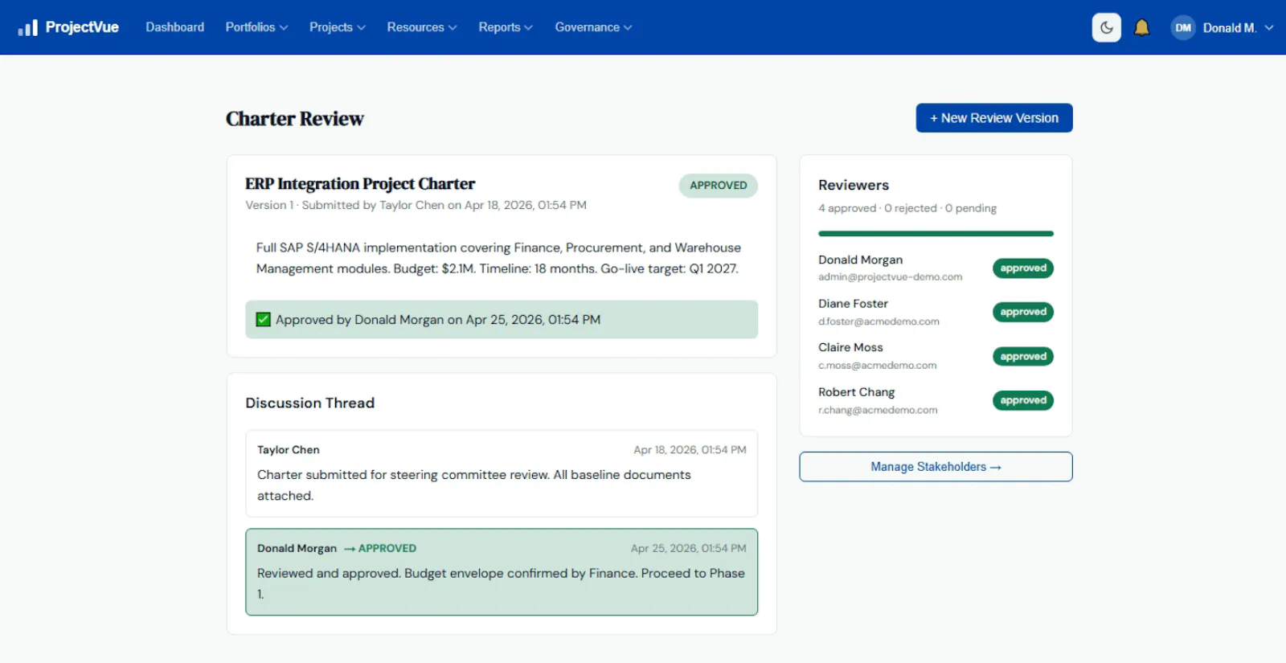Click Robert Chang's approved badge
Viewport: 1286px width, 663px height.
[x=1023, y=400]
